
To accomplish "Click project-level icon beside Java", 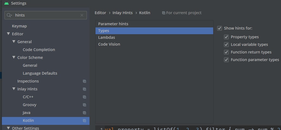I will click(x=84, y=113).
